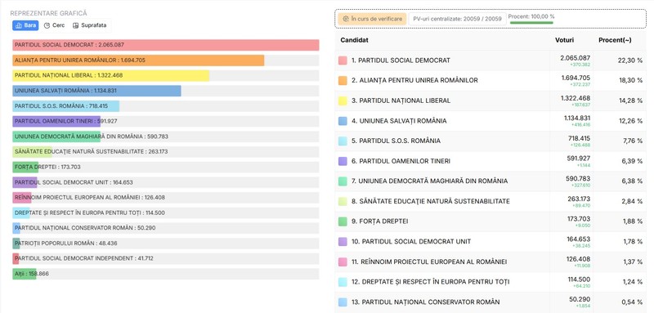Click the În curs de verificare badge

point(372,19)
